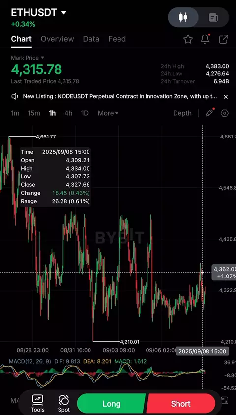Add ETHUSDT to favorites with star icon
The height and width of the screenshot is (415, 236).
(x=188, y=39)
